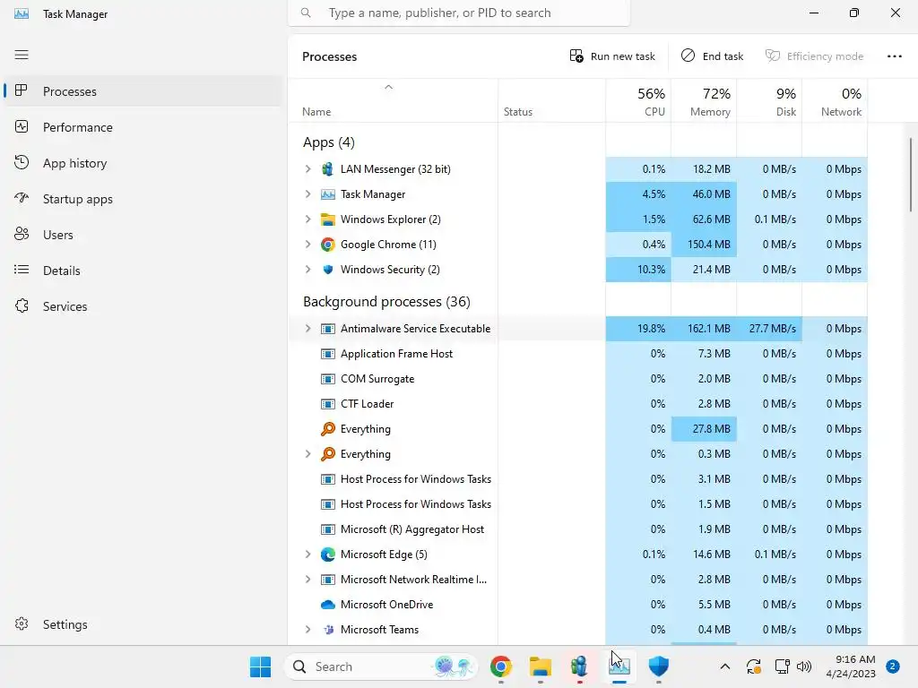The width and height of the screenshot is (918, 688).
Task: Expand the Task Manager process row
Action: [308, 194]
